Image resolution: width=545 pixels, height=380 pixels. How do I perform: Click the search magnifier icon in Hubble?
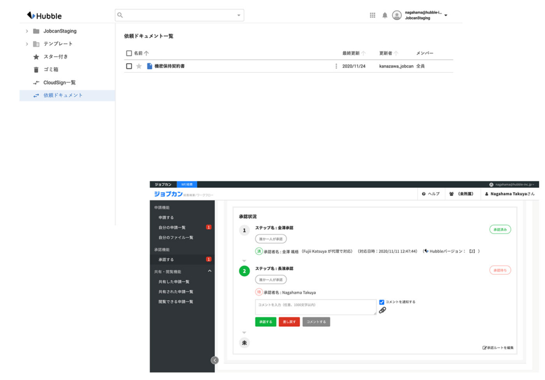pos(120,15)
